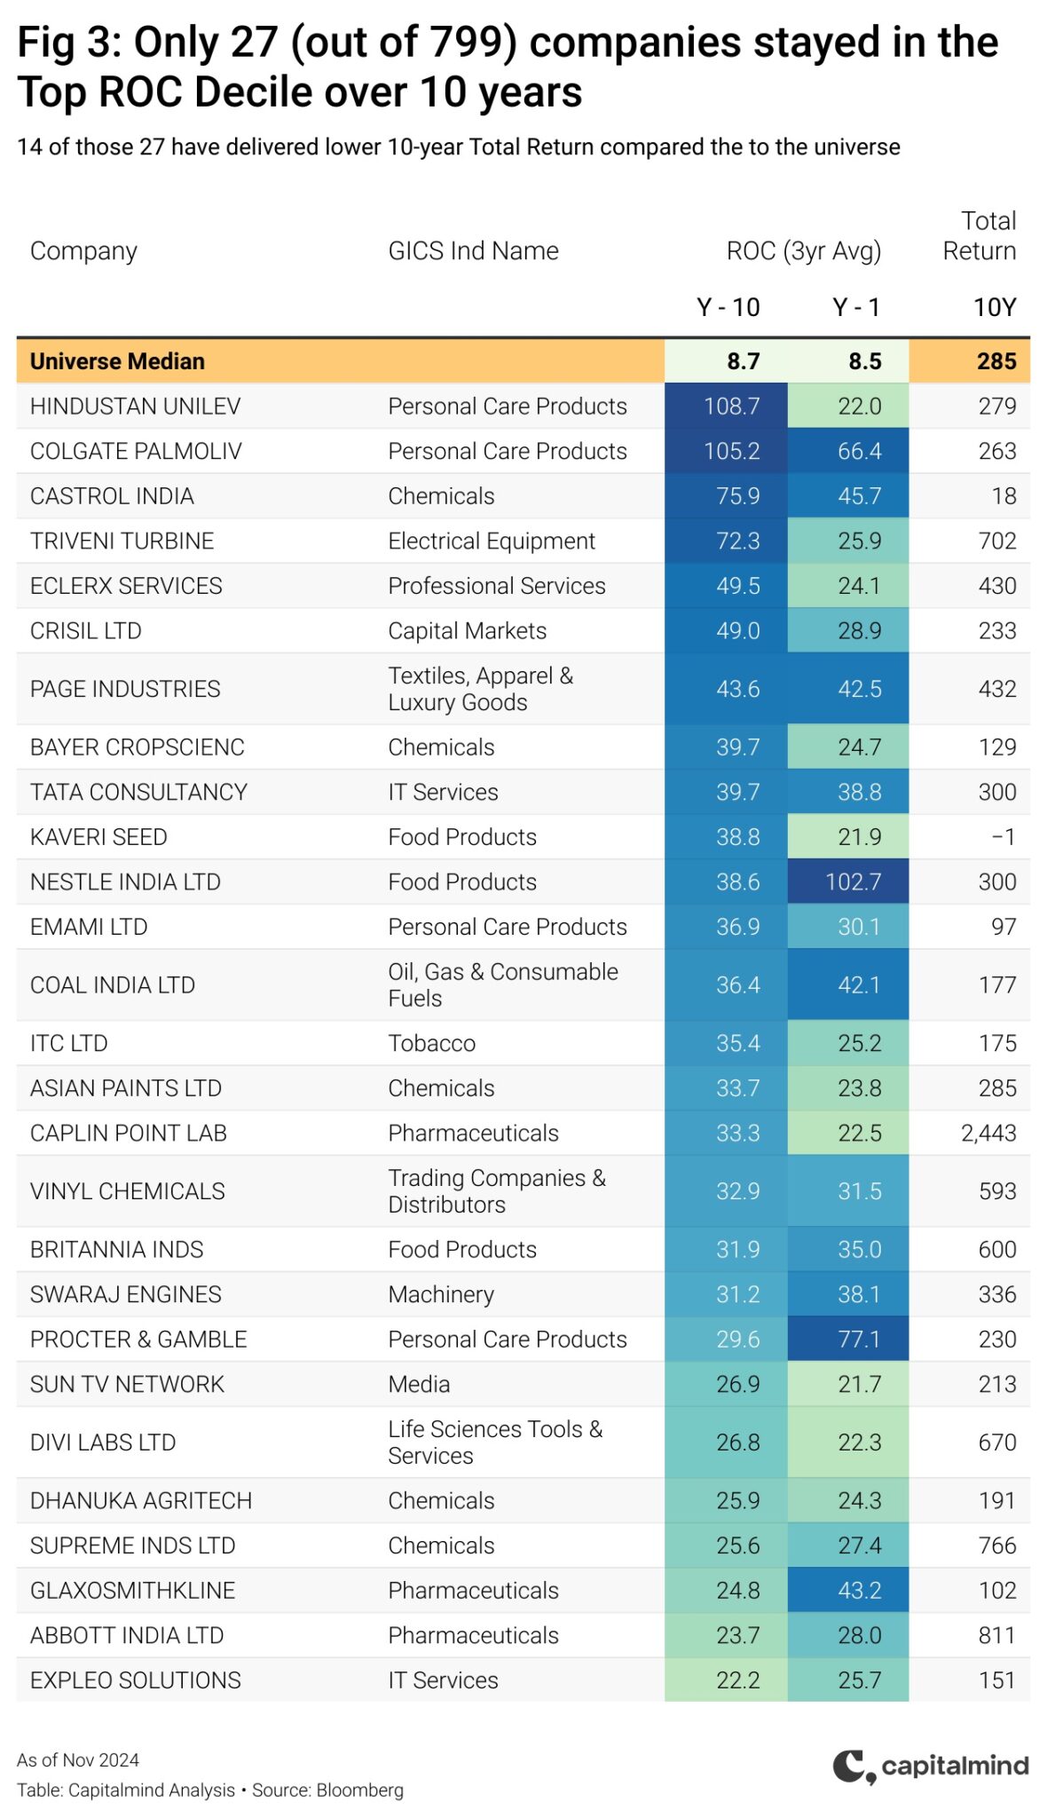Select the CASTROL INDIA company name
Viewport: 1047px width, 1818px height.
(112, 496)
